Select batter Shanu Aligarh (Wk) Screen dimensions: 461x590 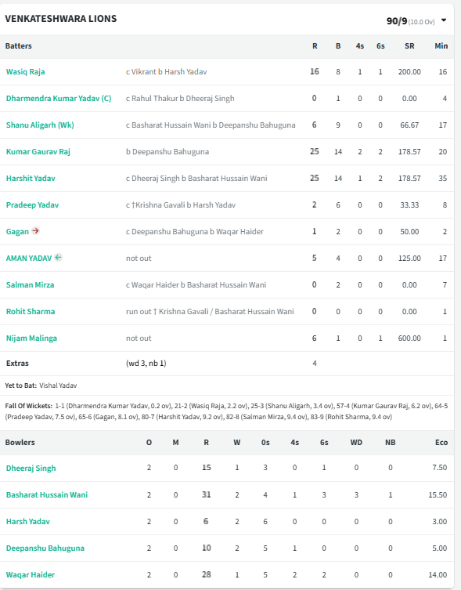40,125
